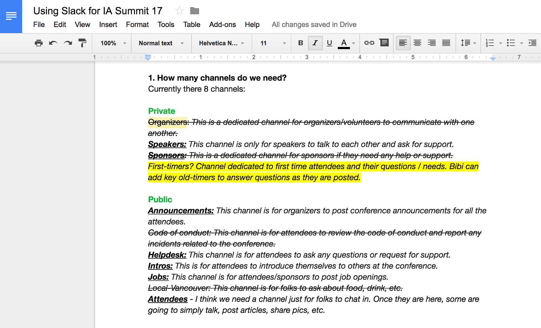Click the highlighted 'First-timers?' text
Screen dimensions: 541x328
click(x=171, y=166)
